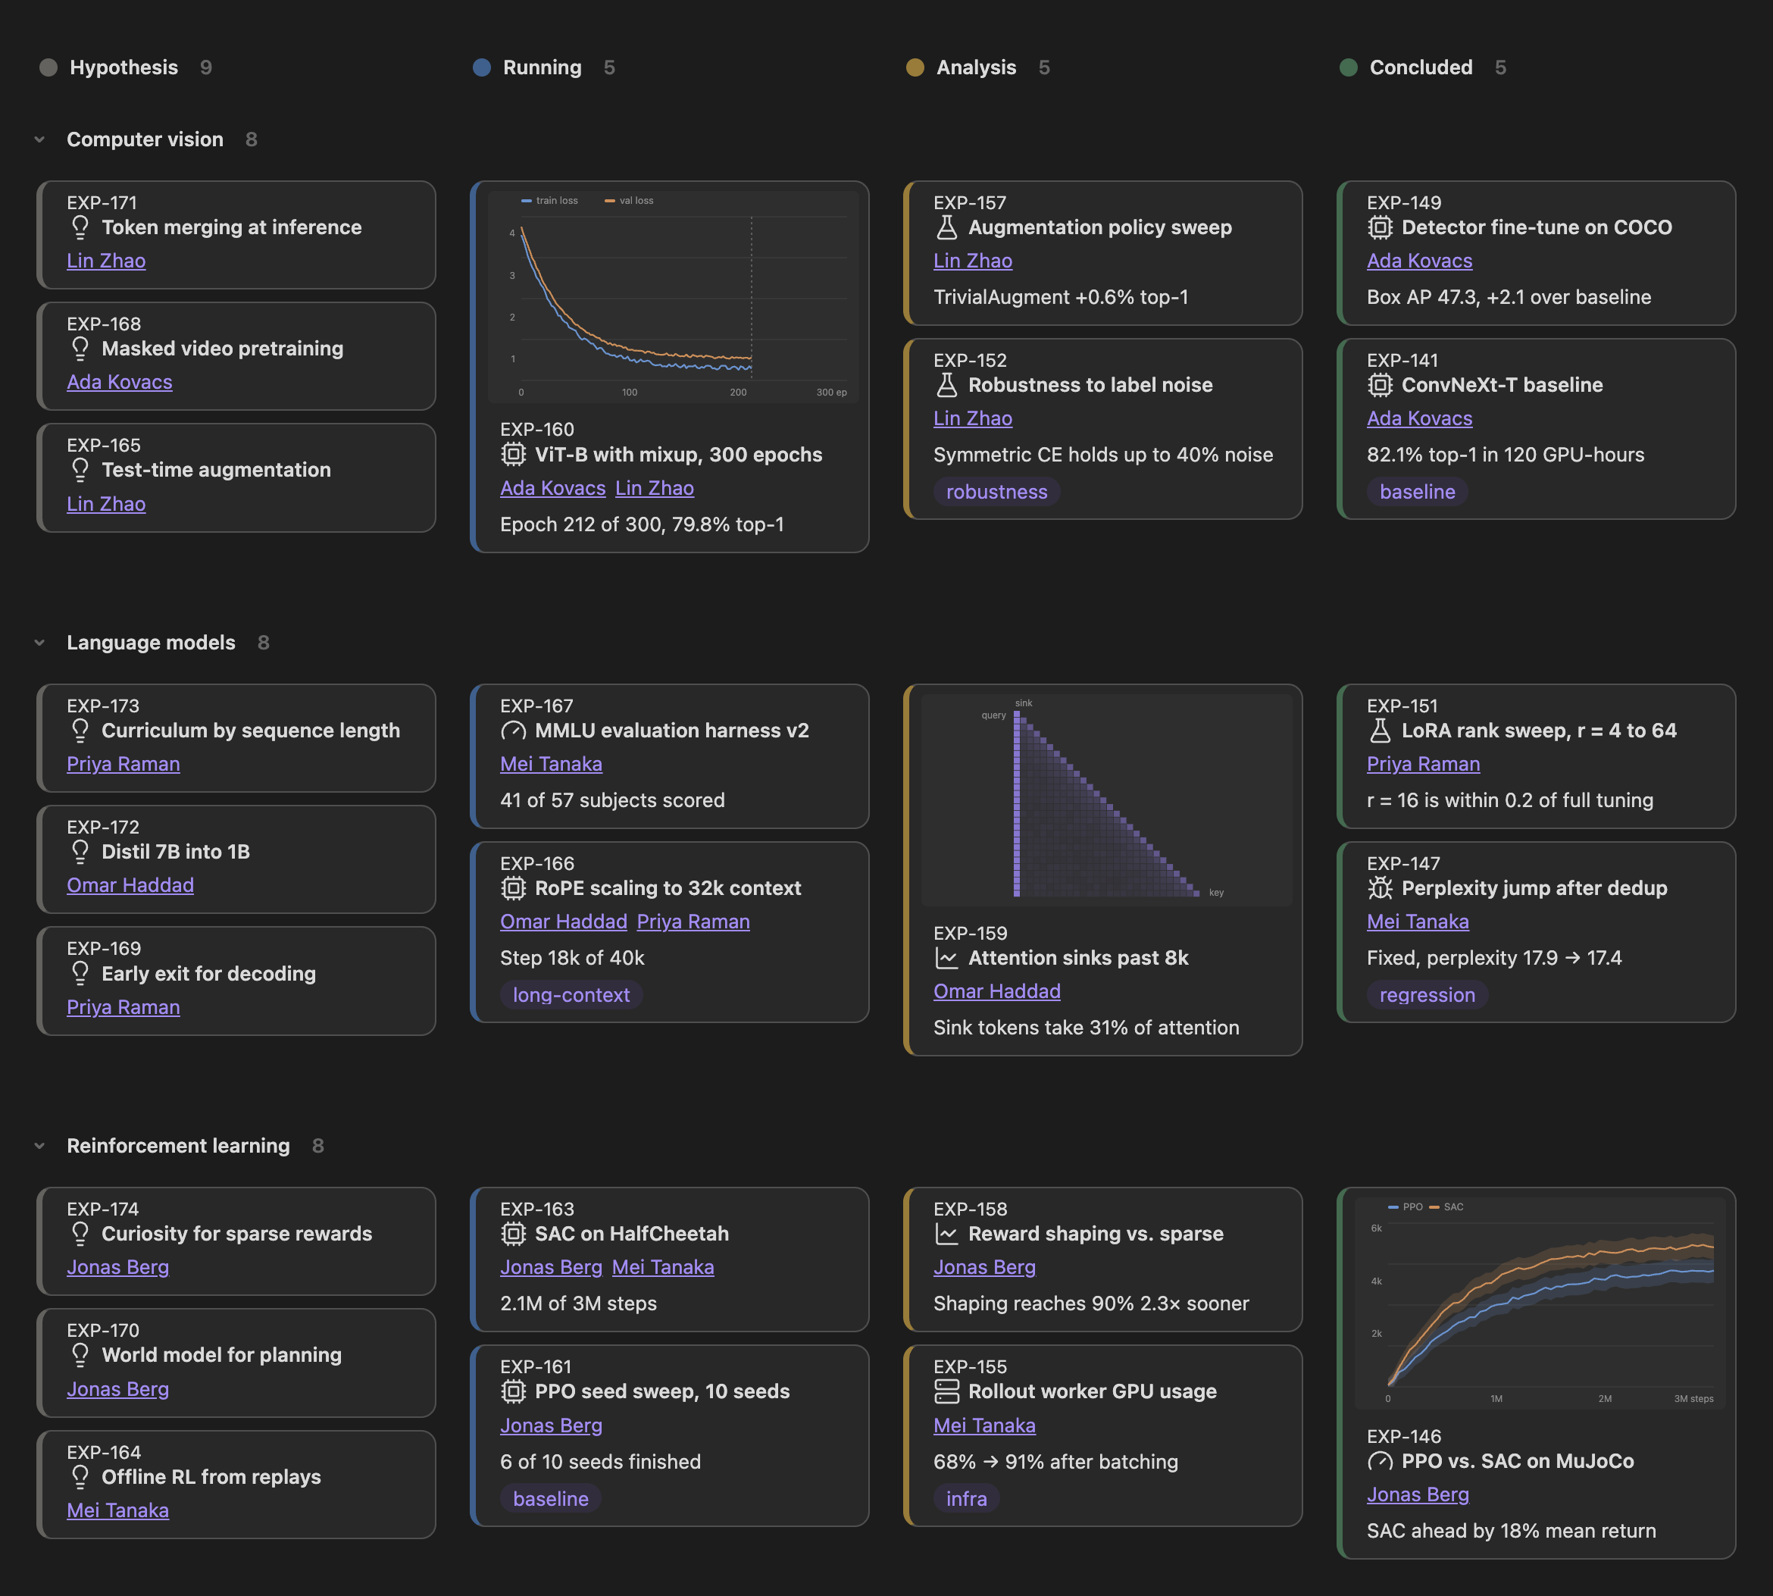Collapse the Computer vision group
The height and width of the screenshot is (1596, 1773).
pyautogui.click(x=39, y=139)
